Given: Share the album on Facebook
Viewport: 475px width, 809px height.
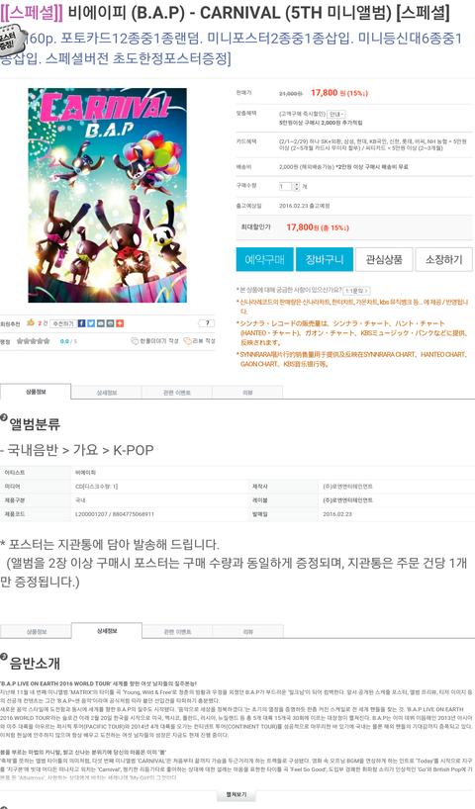Looking at the screenshot, I should 81,323.
